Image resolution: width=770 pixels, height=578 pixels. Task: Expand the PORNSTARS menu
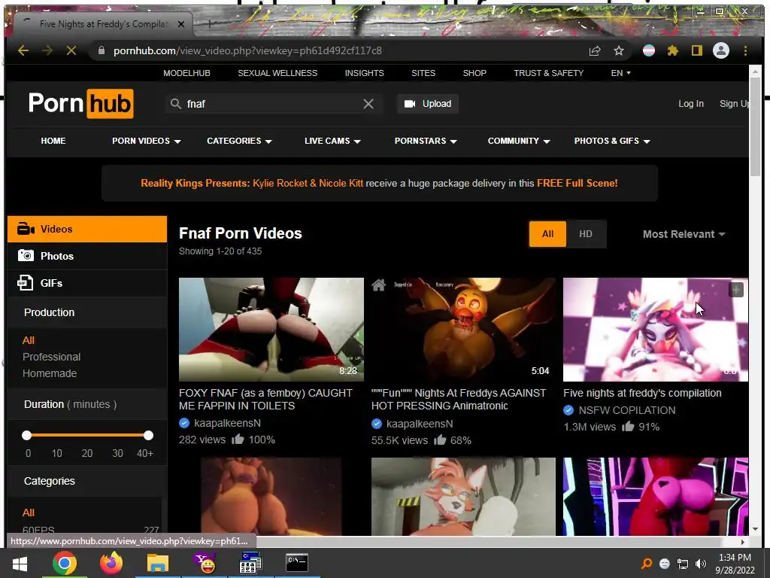click(x=426, y=141)
